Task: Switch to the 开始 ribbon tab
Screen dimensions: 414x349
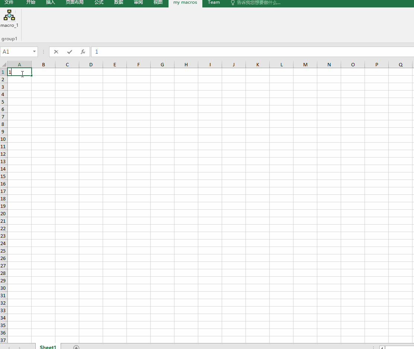Action: pos(31,2)
